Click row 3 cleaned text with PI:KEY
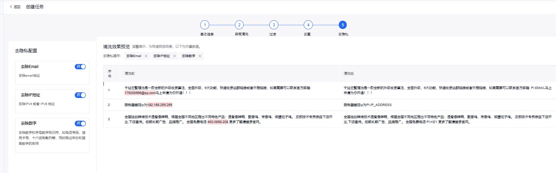Viewport: 556px width, 173px height. 448,119
